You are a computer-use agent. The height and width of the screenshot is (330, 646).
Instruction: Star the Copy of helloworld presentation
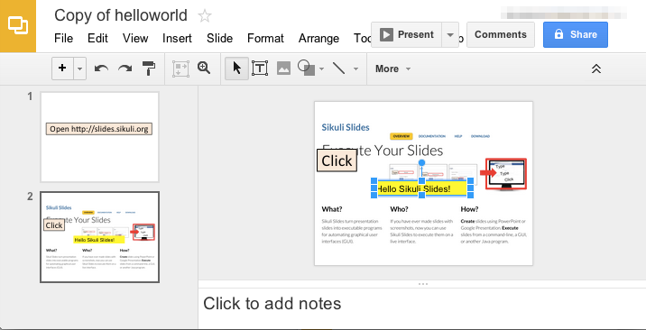pos(205,16)
